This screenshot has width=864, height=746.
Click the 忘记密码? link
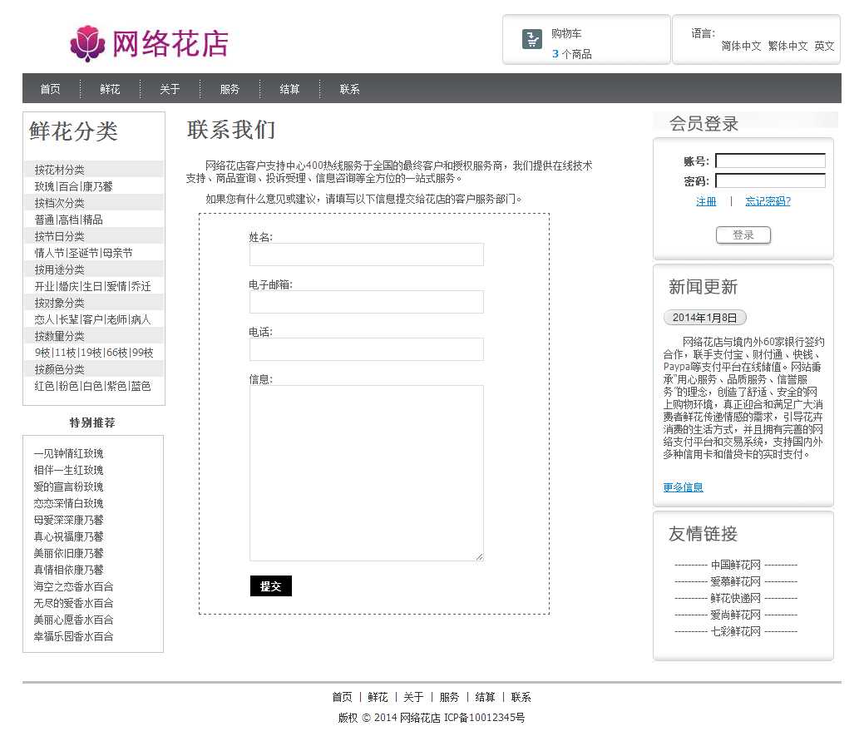pos(768,201)
